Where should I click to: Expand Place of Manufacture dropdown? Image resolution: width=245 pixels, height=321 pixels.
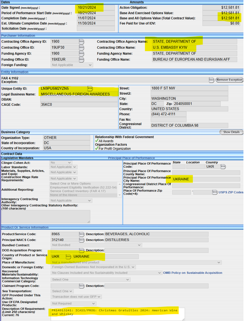(x=136, y=262)
